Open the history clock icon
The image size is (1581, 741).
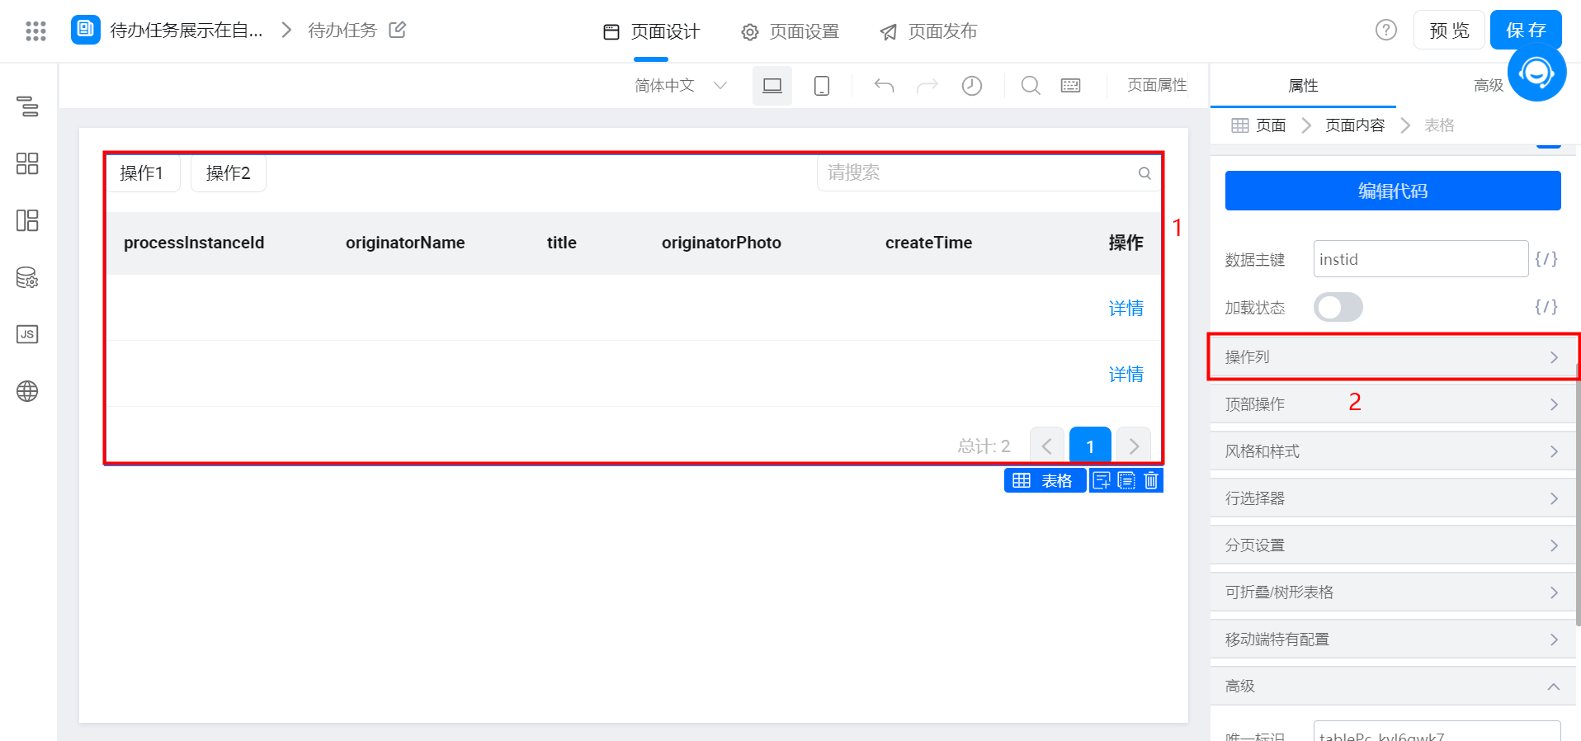[x=972, y=86]
